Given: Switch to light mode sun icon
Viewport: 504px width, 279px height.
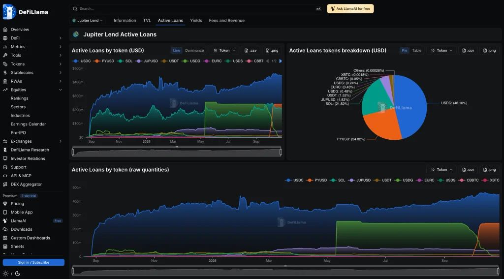Looking at the screenshot, I should (5, 274).
